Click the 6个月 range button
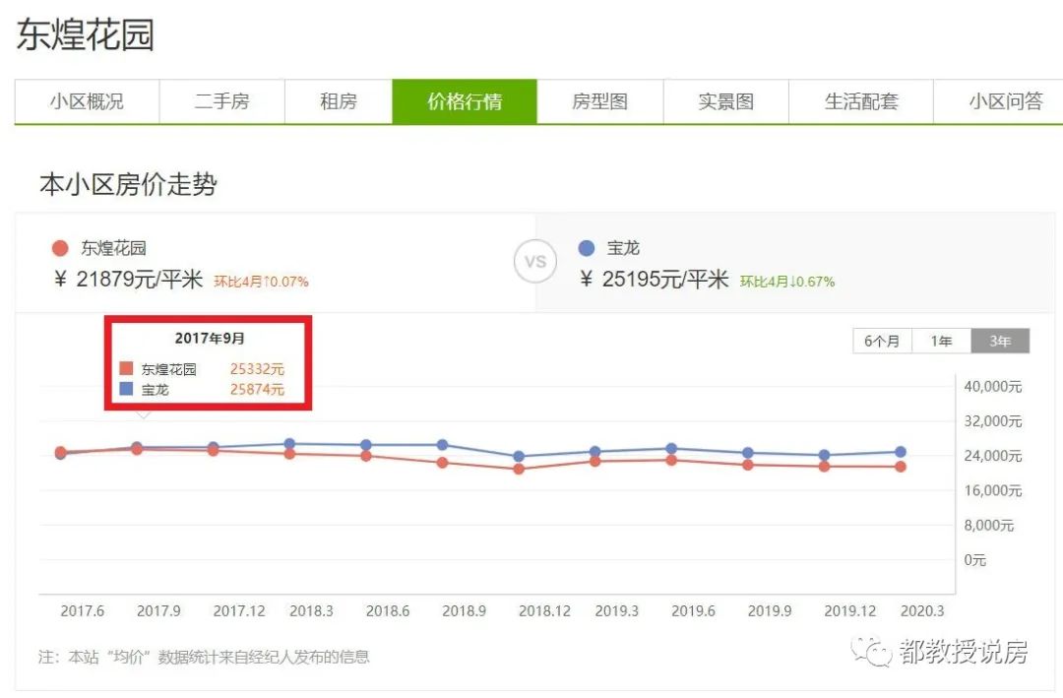Viewport: 1063px width, 698px height. coord(882,340)
